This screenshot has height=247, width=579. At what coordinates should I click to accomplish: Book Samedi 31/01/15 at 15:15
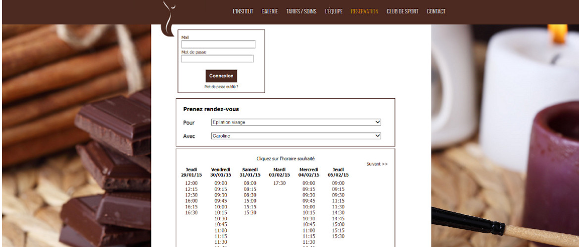[x=250, y=207]
